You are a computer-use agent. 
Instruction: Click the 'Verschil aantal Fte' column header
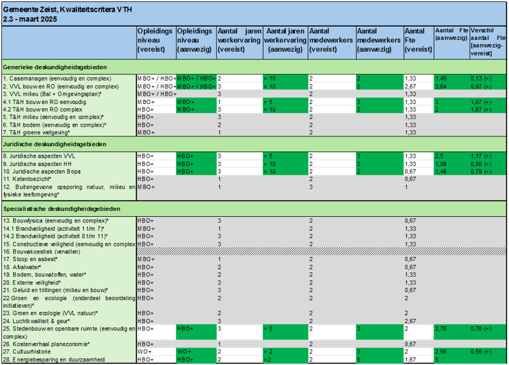(486, 41)
